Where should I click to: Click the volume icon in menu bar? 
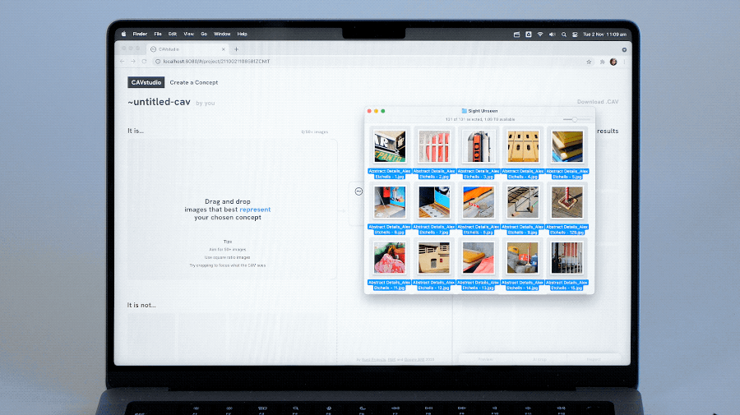pyautogui.click(x=552, y=35)
